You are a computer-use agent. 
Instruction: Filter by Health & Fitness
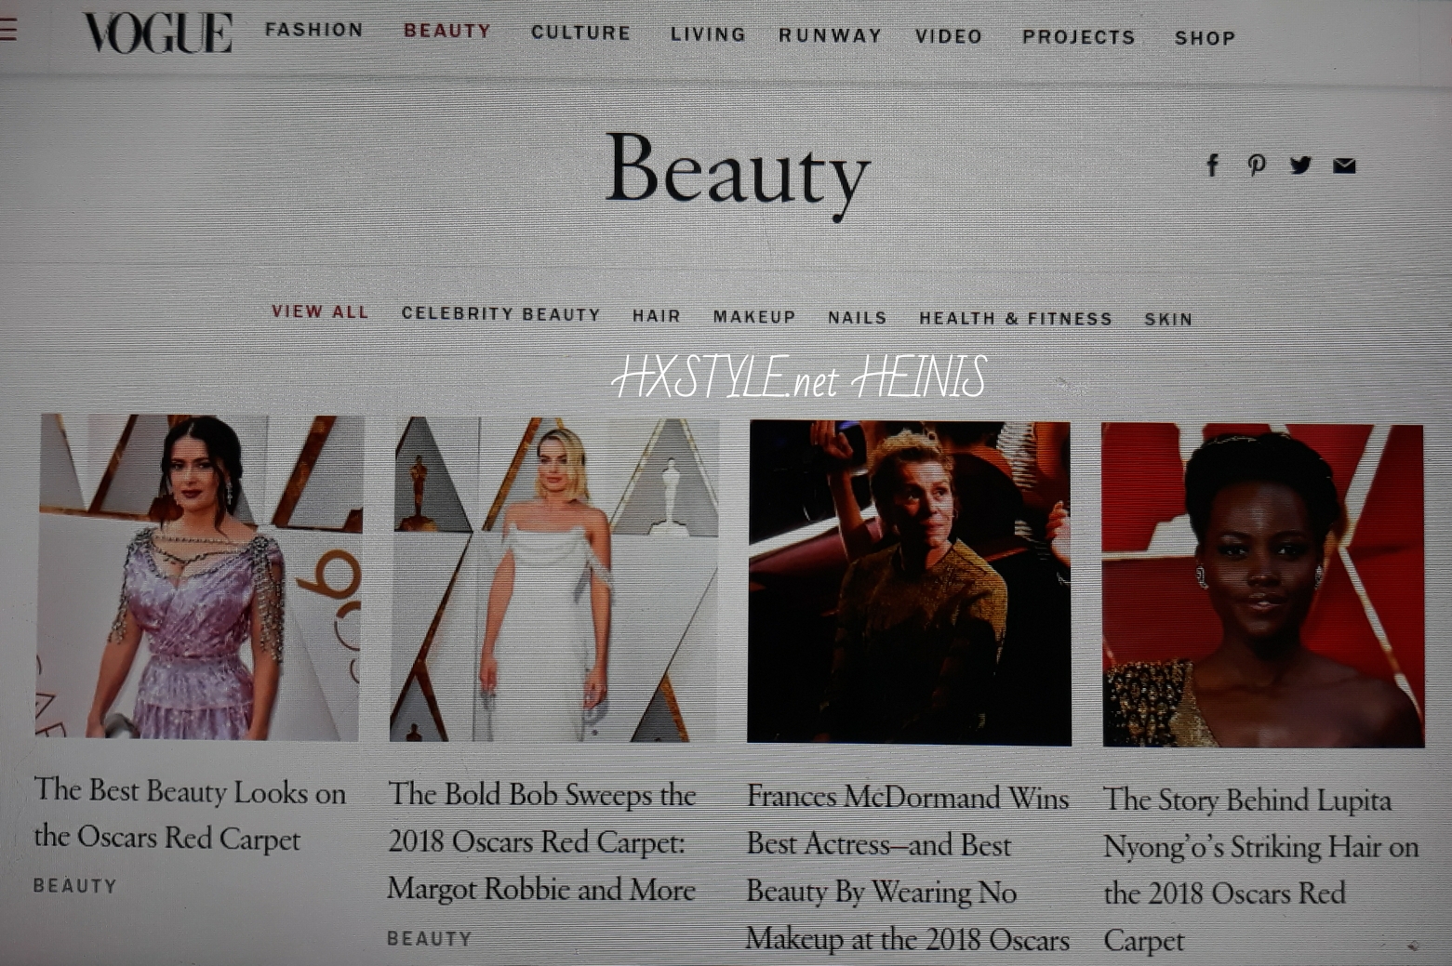1016,319
